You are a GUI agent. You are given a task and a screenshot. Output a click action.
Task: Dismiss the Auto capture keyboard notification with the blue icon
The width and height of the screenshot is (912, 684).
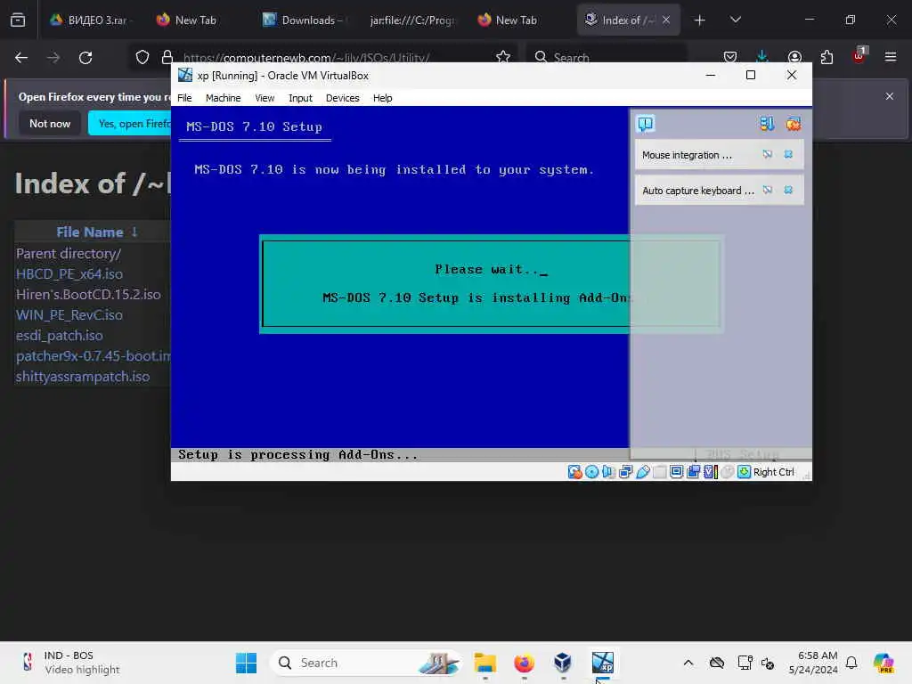tap(788, 190)
